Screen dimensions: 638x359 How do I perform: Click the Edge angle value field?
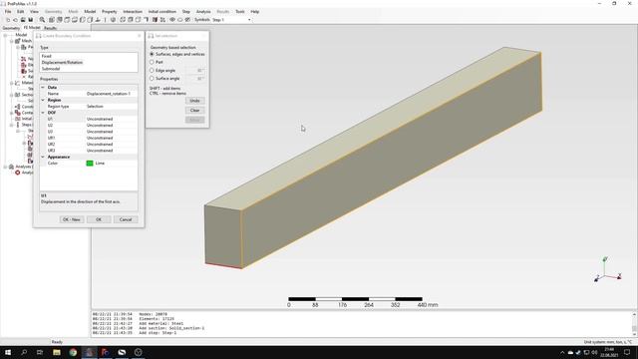pyautogui.click(x=195, y=71)
